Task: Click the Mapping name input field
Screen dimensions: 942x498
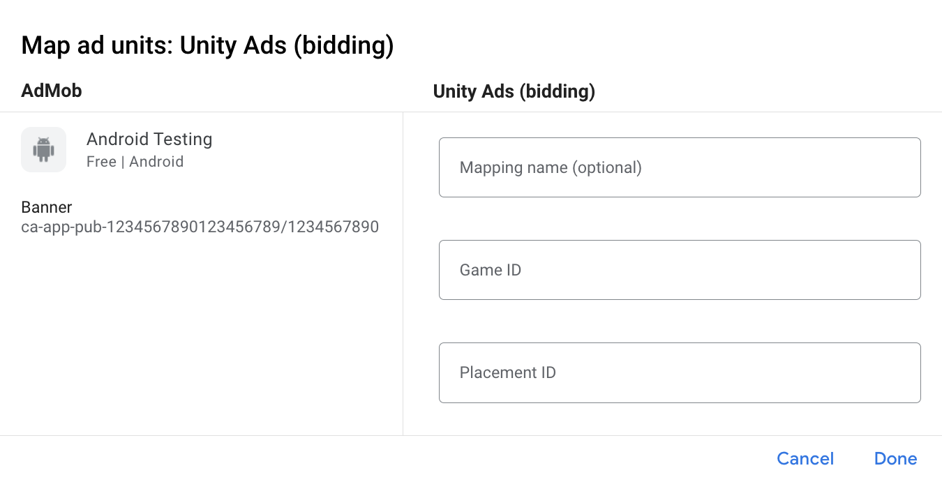Action: (x=679, y=167)
